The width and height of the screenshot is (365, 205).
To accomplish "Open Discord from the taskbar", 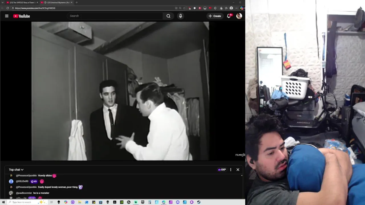I will (178, 202).
